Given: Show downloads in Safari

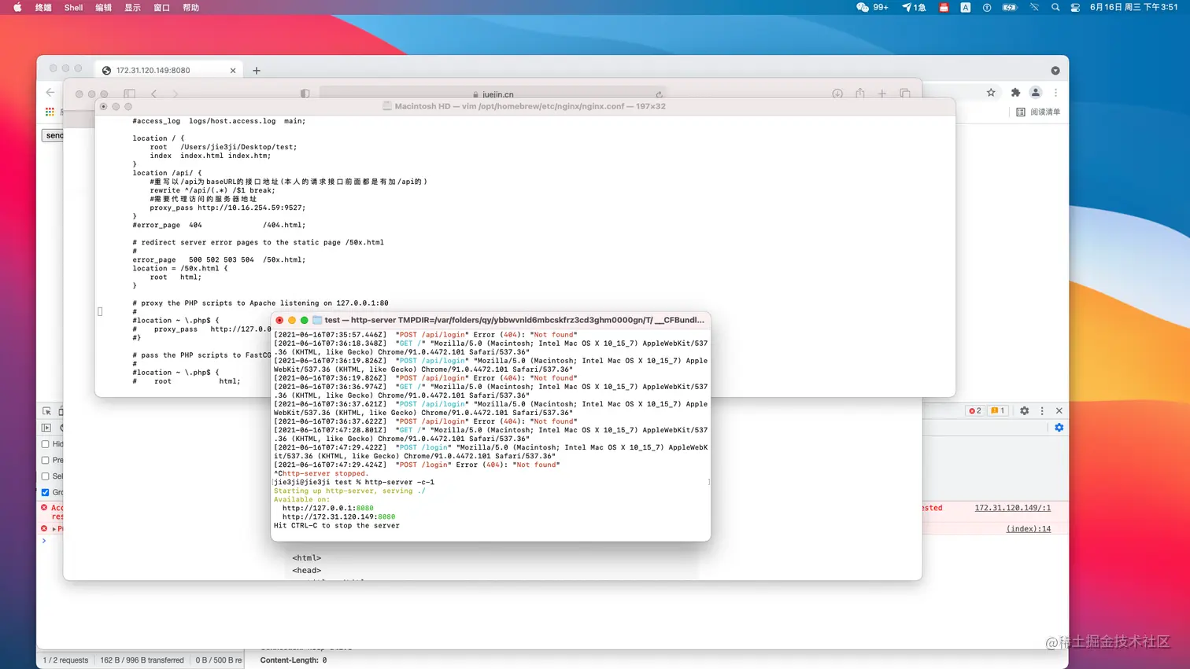Looking at the screenshot, I should click(837, 94).
